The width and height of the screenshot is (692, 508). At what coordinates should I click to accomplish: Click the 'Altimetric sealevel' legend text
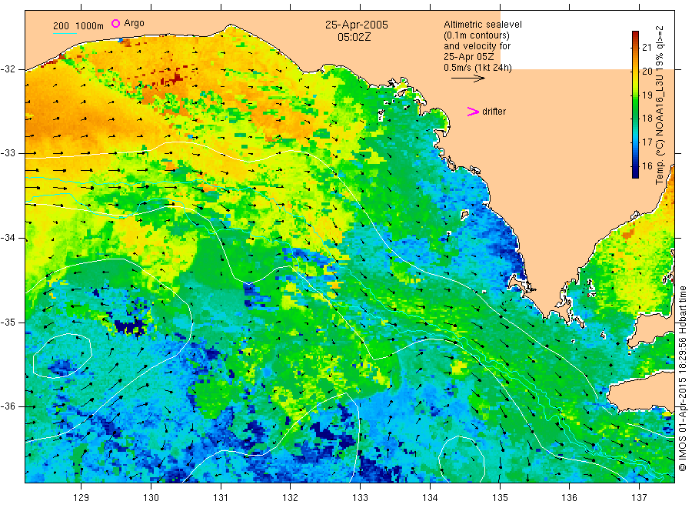(483, 25)
